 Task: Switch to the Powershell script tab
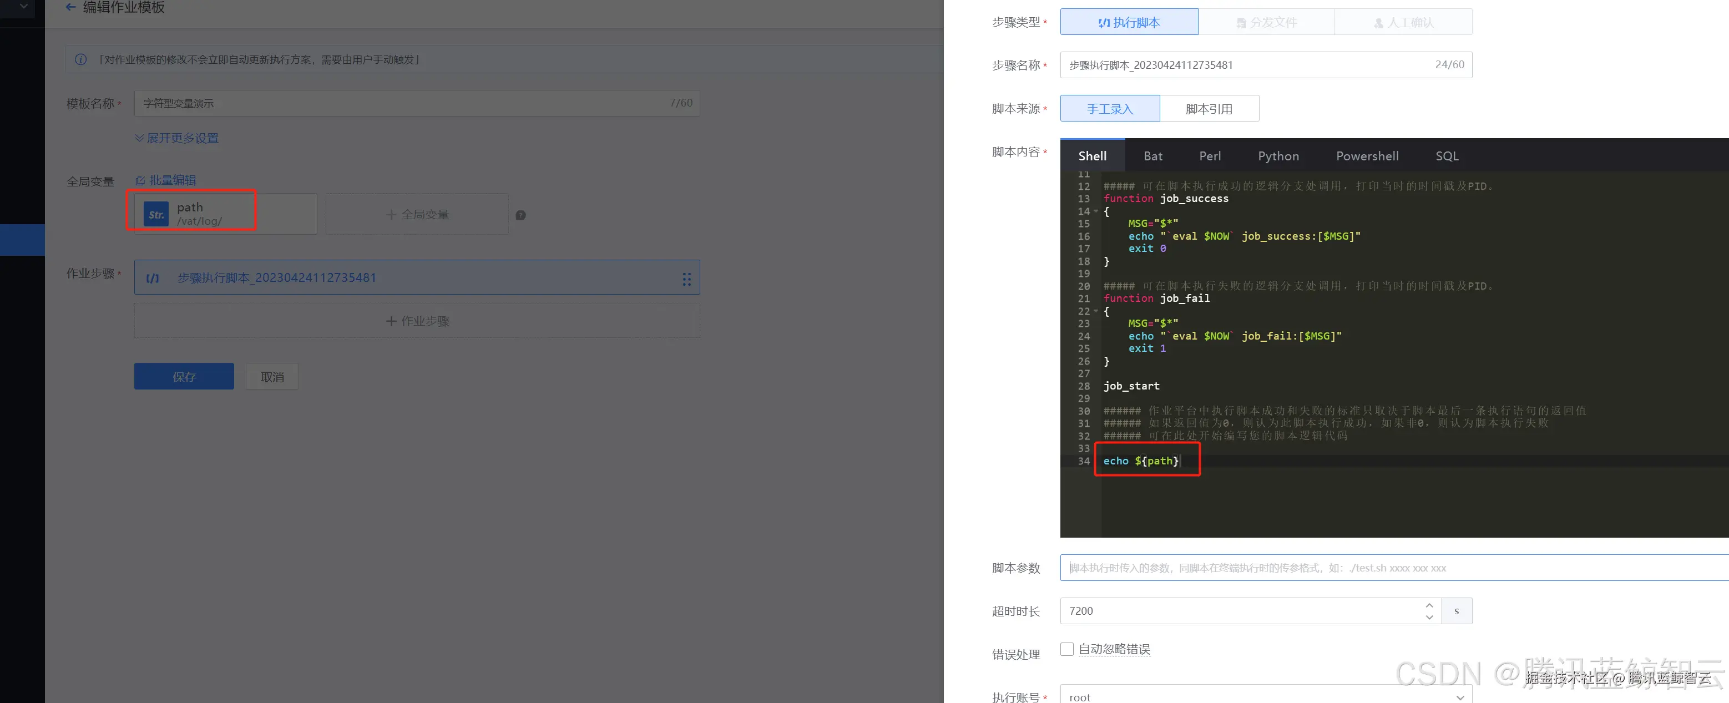[1367, 156]
